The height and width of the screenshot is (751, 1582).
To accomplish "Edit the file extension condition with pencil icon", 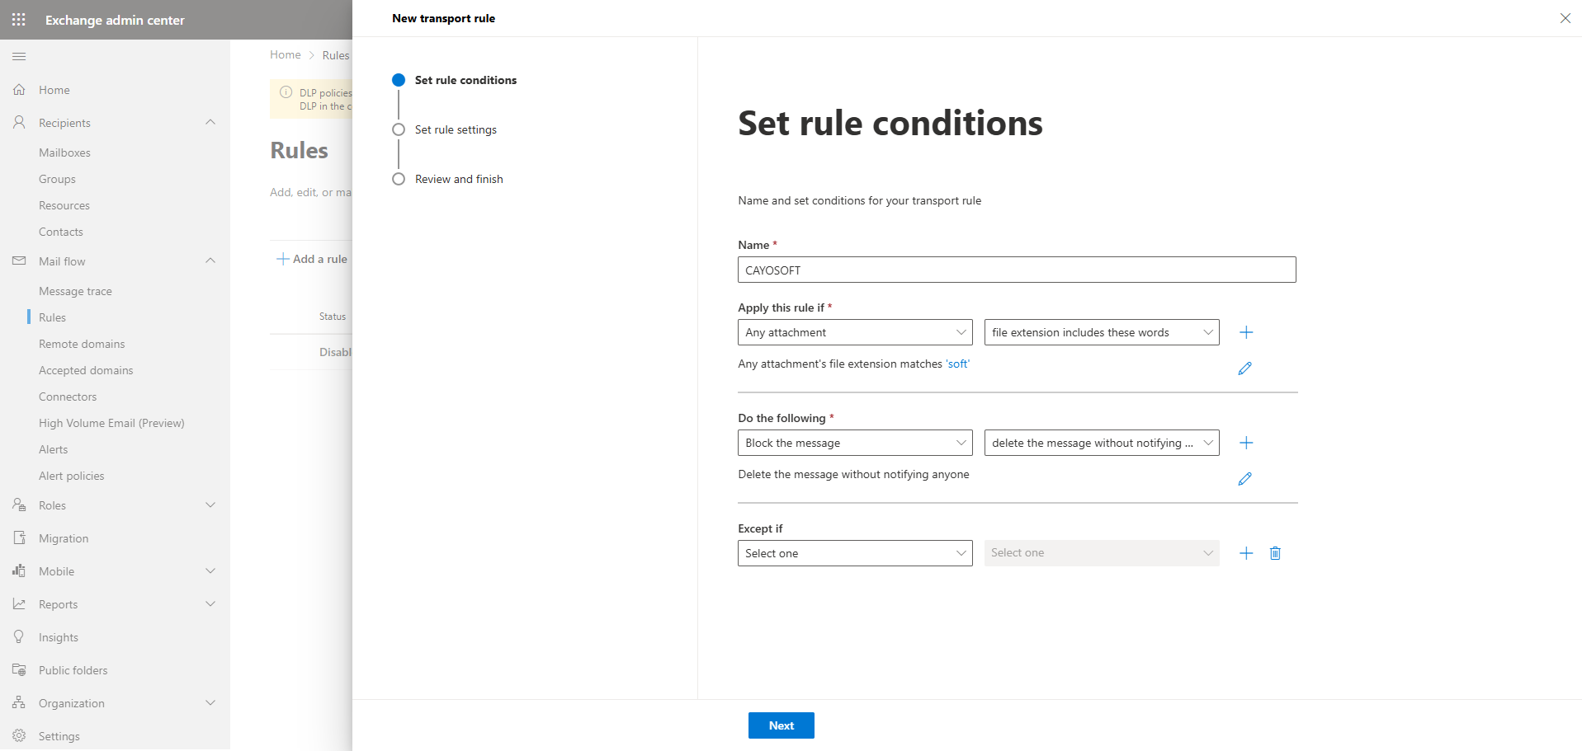I will coord(1244,368).
